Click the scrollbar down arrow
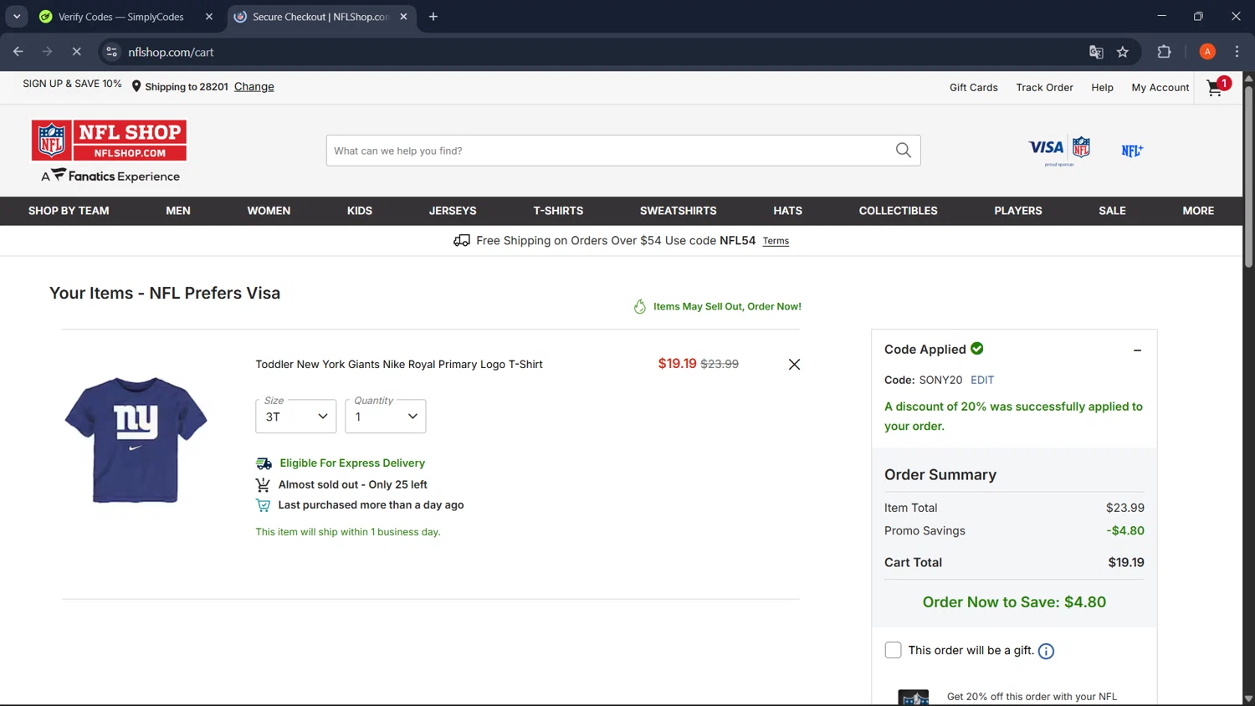Screen dimensions: 1255x706 click(1248, 699)
